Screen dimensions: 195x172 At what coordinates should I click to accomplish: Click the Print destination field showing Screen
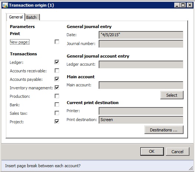(x=141, y=120)
